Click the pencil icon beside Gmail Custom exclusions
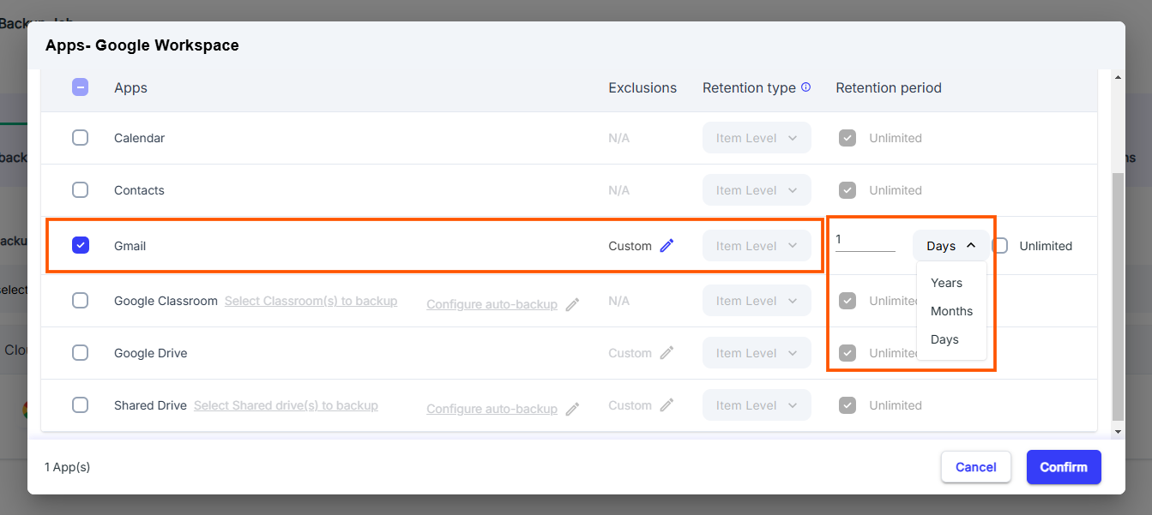 666,246
